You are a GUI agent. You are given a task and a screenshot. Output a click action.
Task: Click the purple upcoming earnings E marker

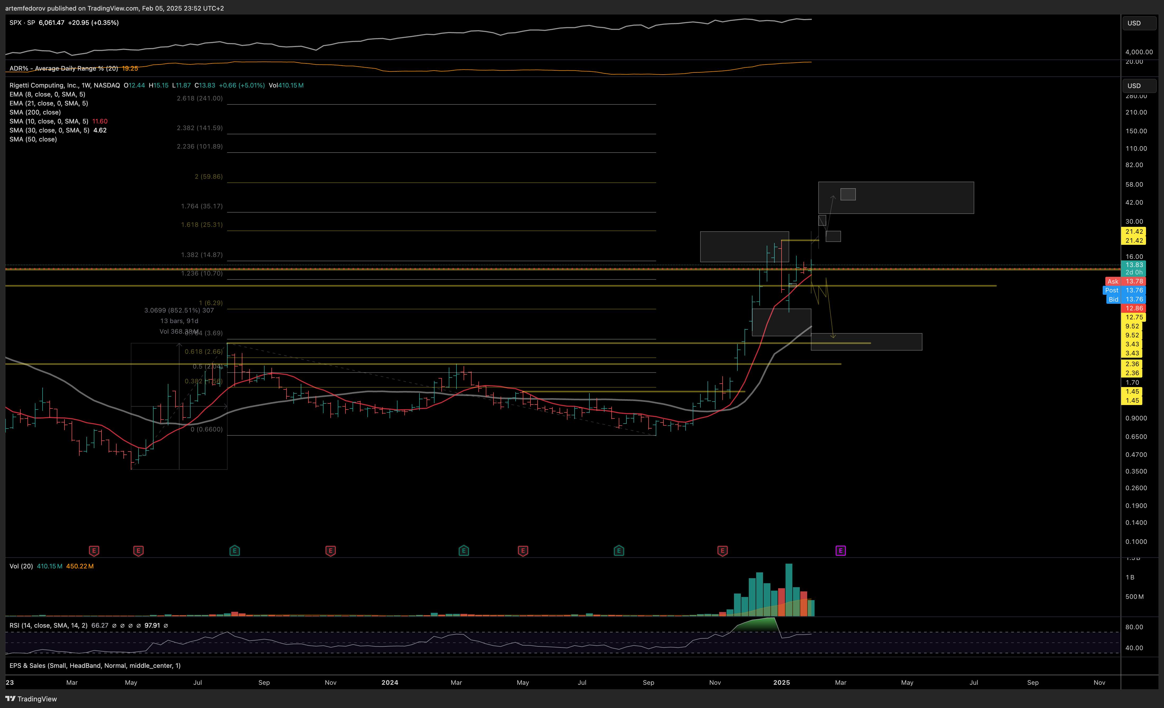(840, 550)
